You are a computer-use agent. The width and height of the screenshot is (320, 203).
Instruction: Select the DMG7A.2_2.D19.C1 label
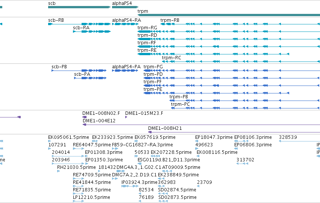(x=134, y=175)
